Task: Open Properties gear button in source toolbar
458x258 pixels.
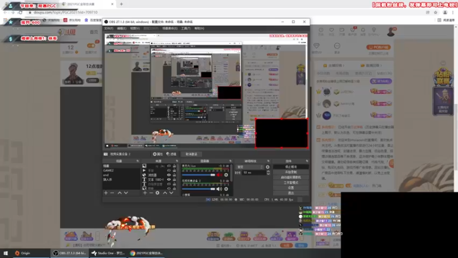Action: (158, 154)
